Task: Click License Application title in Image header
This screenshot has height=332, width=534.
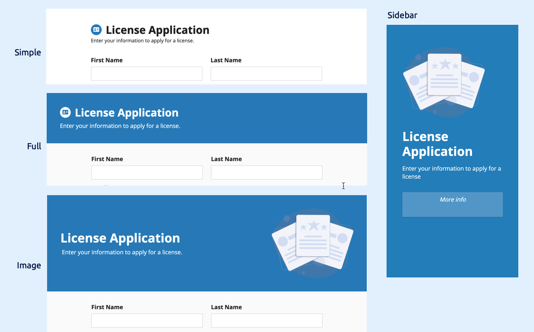Action: pyautogui.click(x=120, y=238)
